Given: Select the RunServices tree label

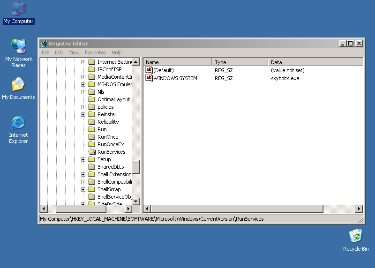Looking at the screenshot, I should pos(112,152).
